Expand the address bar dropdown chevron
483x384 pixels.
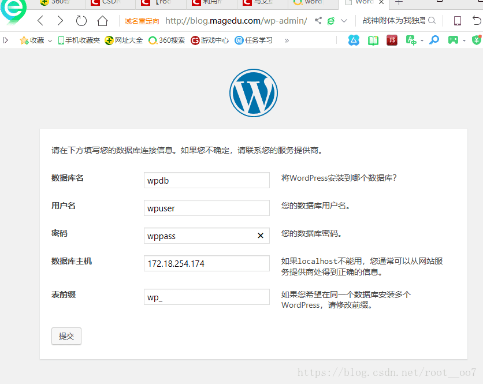pos(344,21)
